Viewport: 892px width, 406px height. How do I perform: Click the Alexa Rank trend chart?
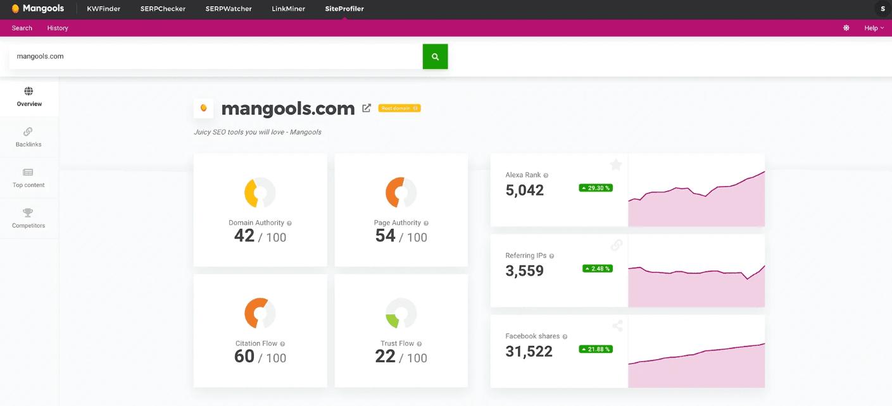point(696,190)
